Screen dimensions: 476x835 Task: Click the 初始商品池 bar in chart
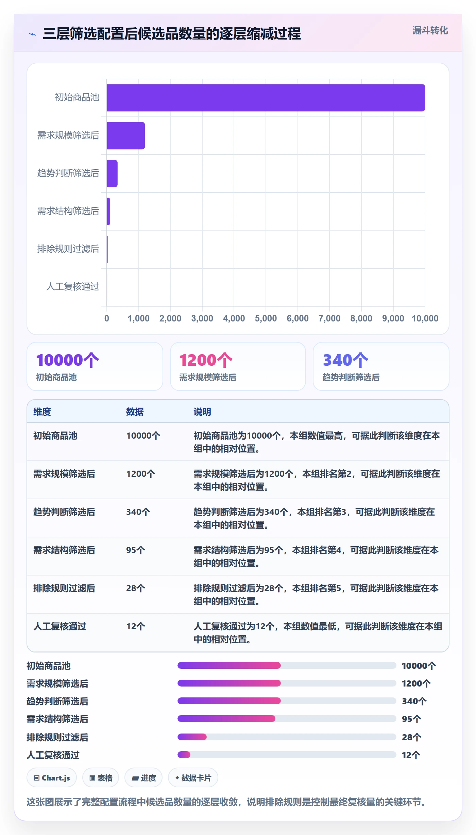(266, 98)
